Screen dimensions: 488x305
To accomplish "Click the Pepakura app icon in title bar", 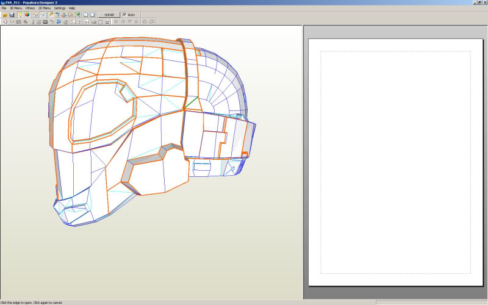I will click(2, 2).
